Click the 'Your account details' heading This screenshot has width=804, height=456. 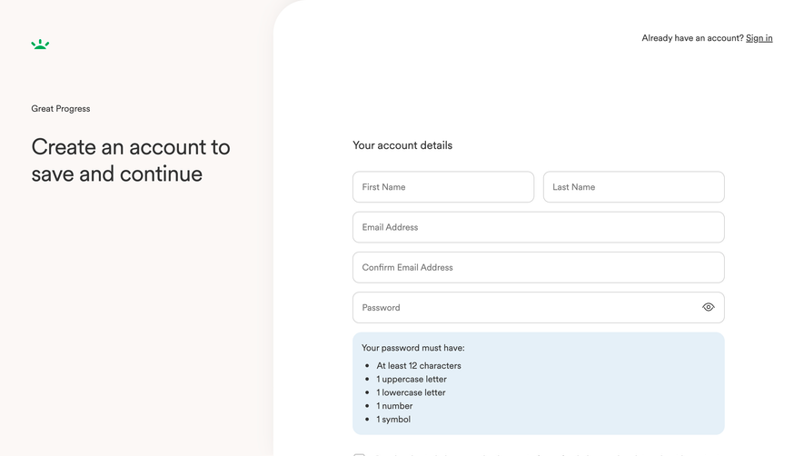[402, 145]
